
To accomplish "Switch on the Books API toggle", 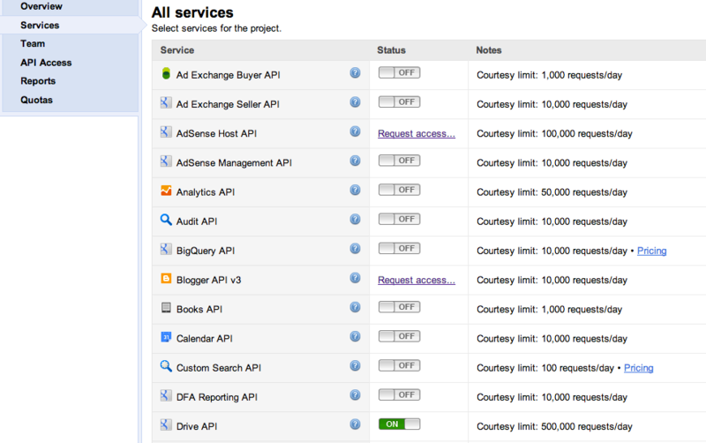I will pos(399,307).
